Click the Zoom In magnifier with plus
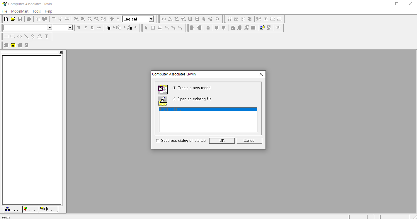 (x=83, y=19)
